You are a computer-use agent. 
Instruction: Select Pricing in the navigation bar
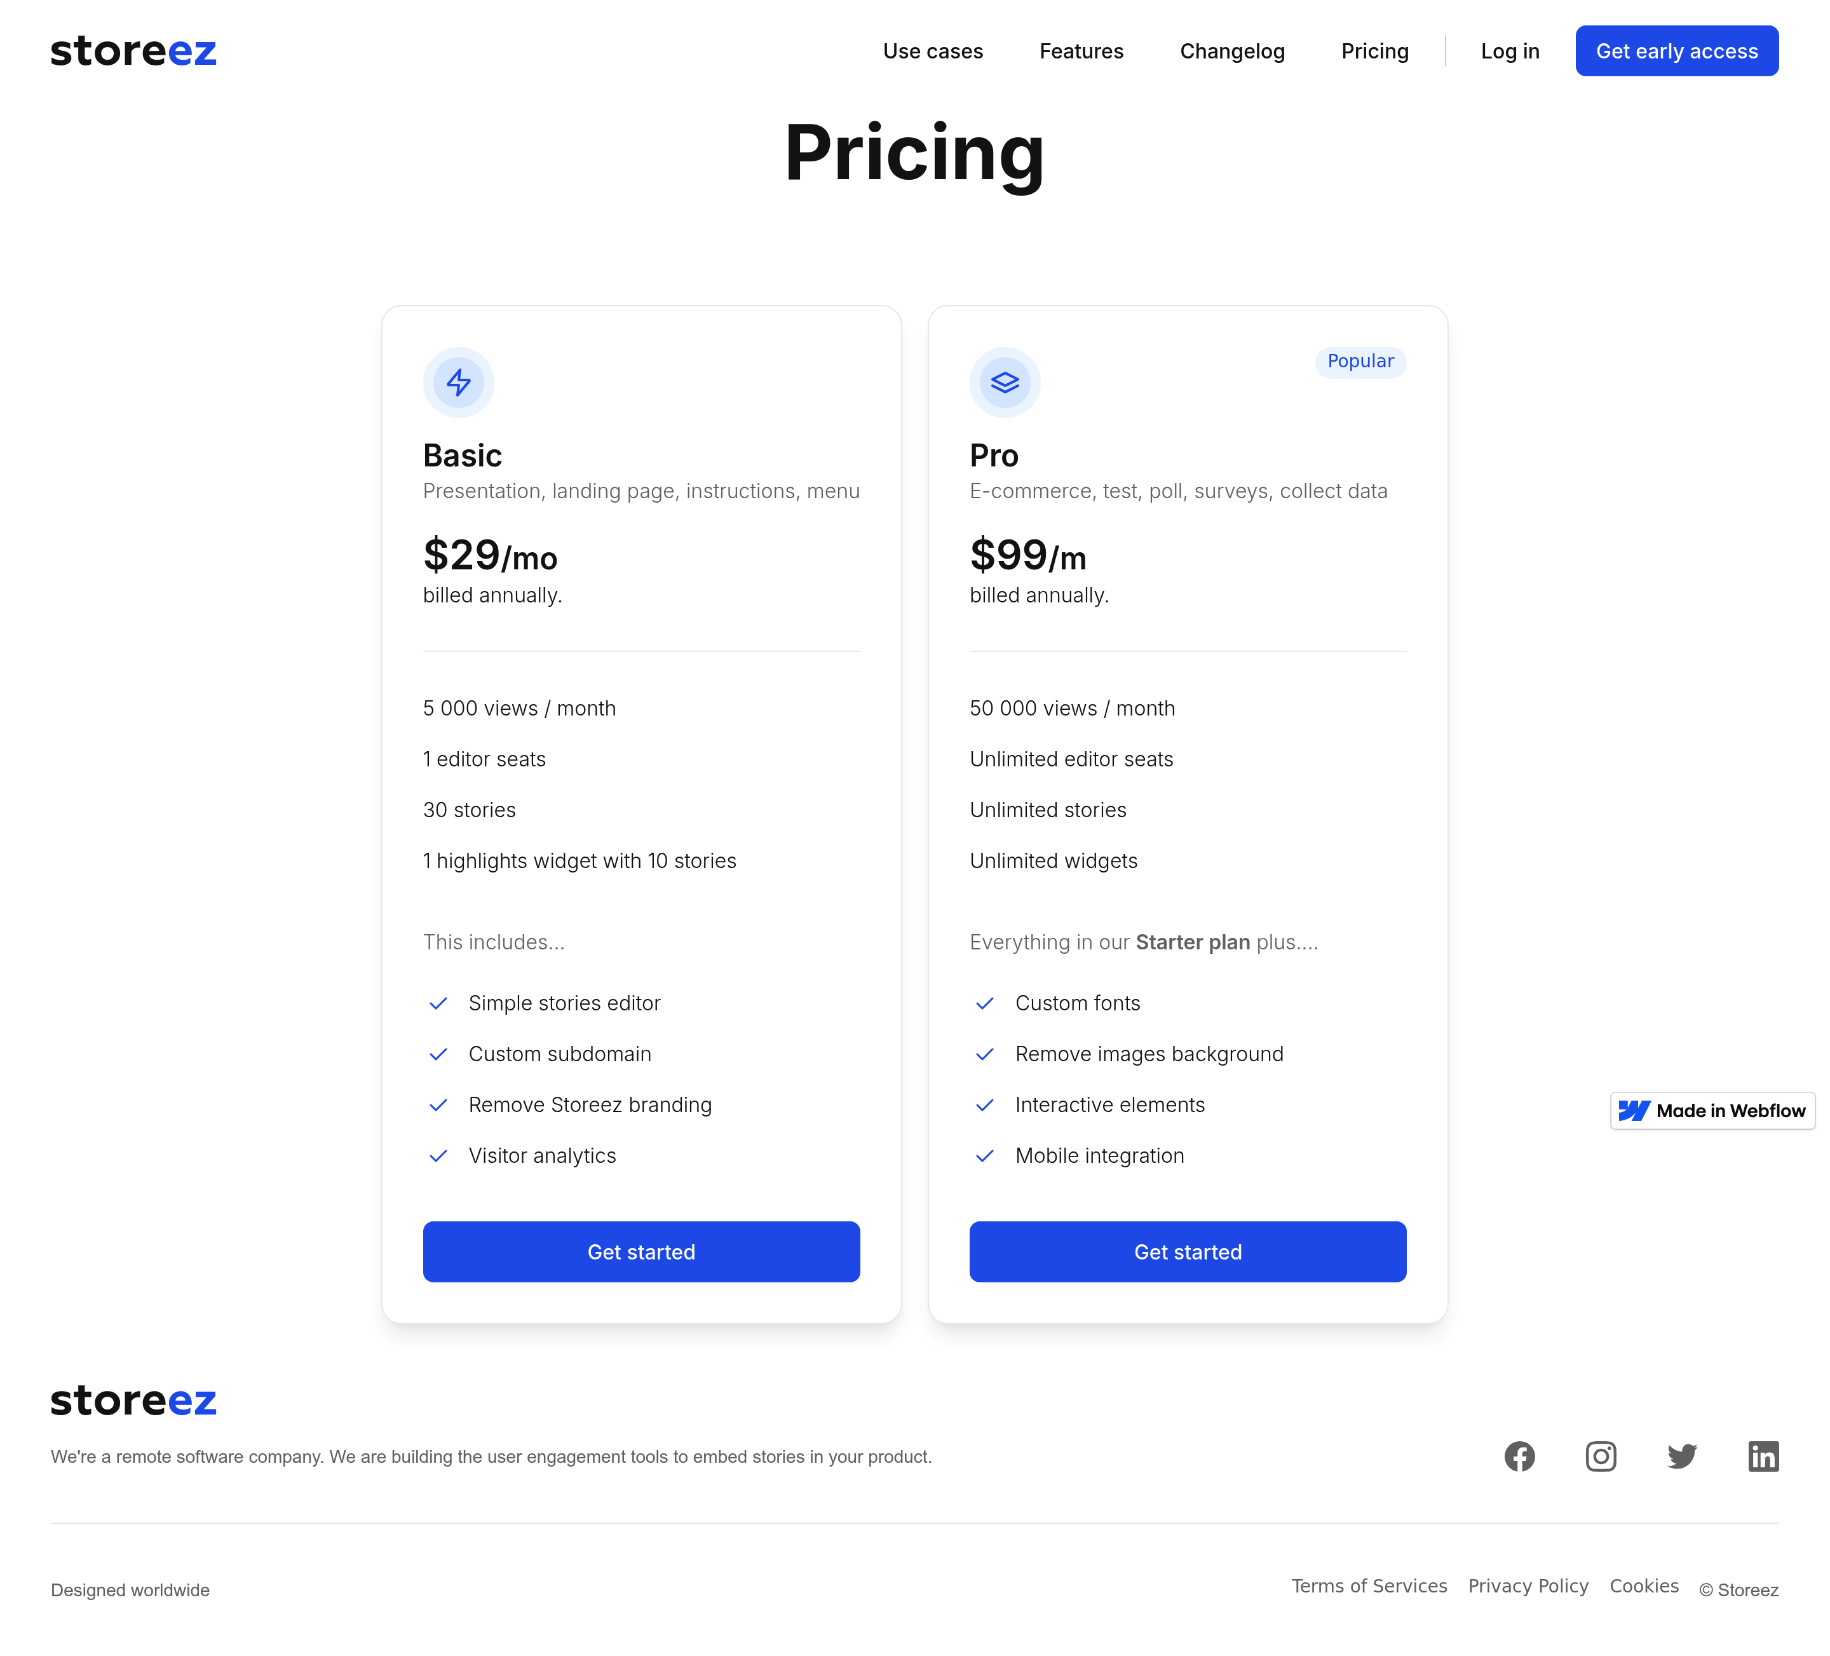[x=1374, y=51]
